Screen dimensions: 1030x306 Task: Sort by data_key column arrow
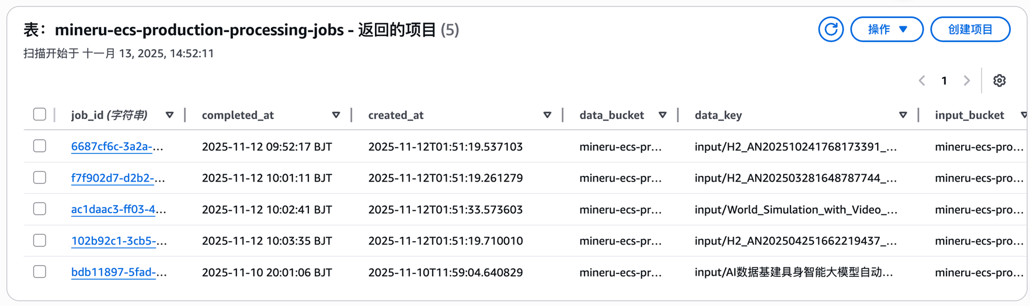[x=903, y=115]
